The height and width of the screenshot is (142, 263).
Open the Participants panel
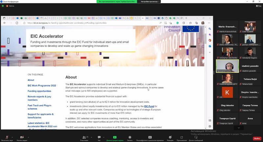pos(84,138)
